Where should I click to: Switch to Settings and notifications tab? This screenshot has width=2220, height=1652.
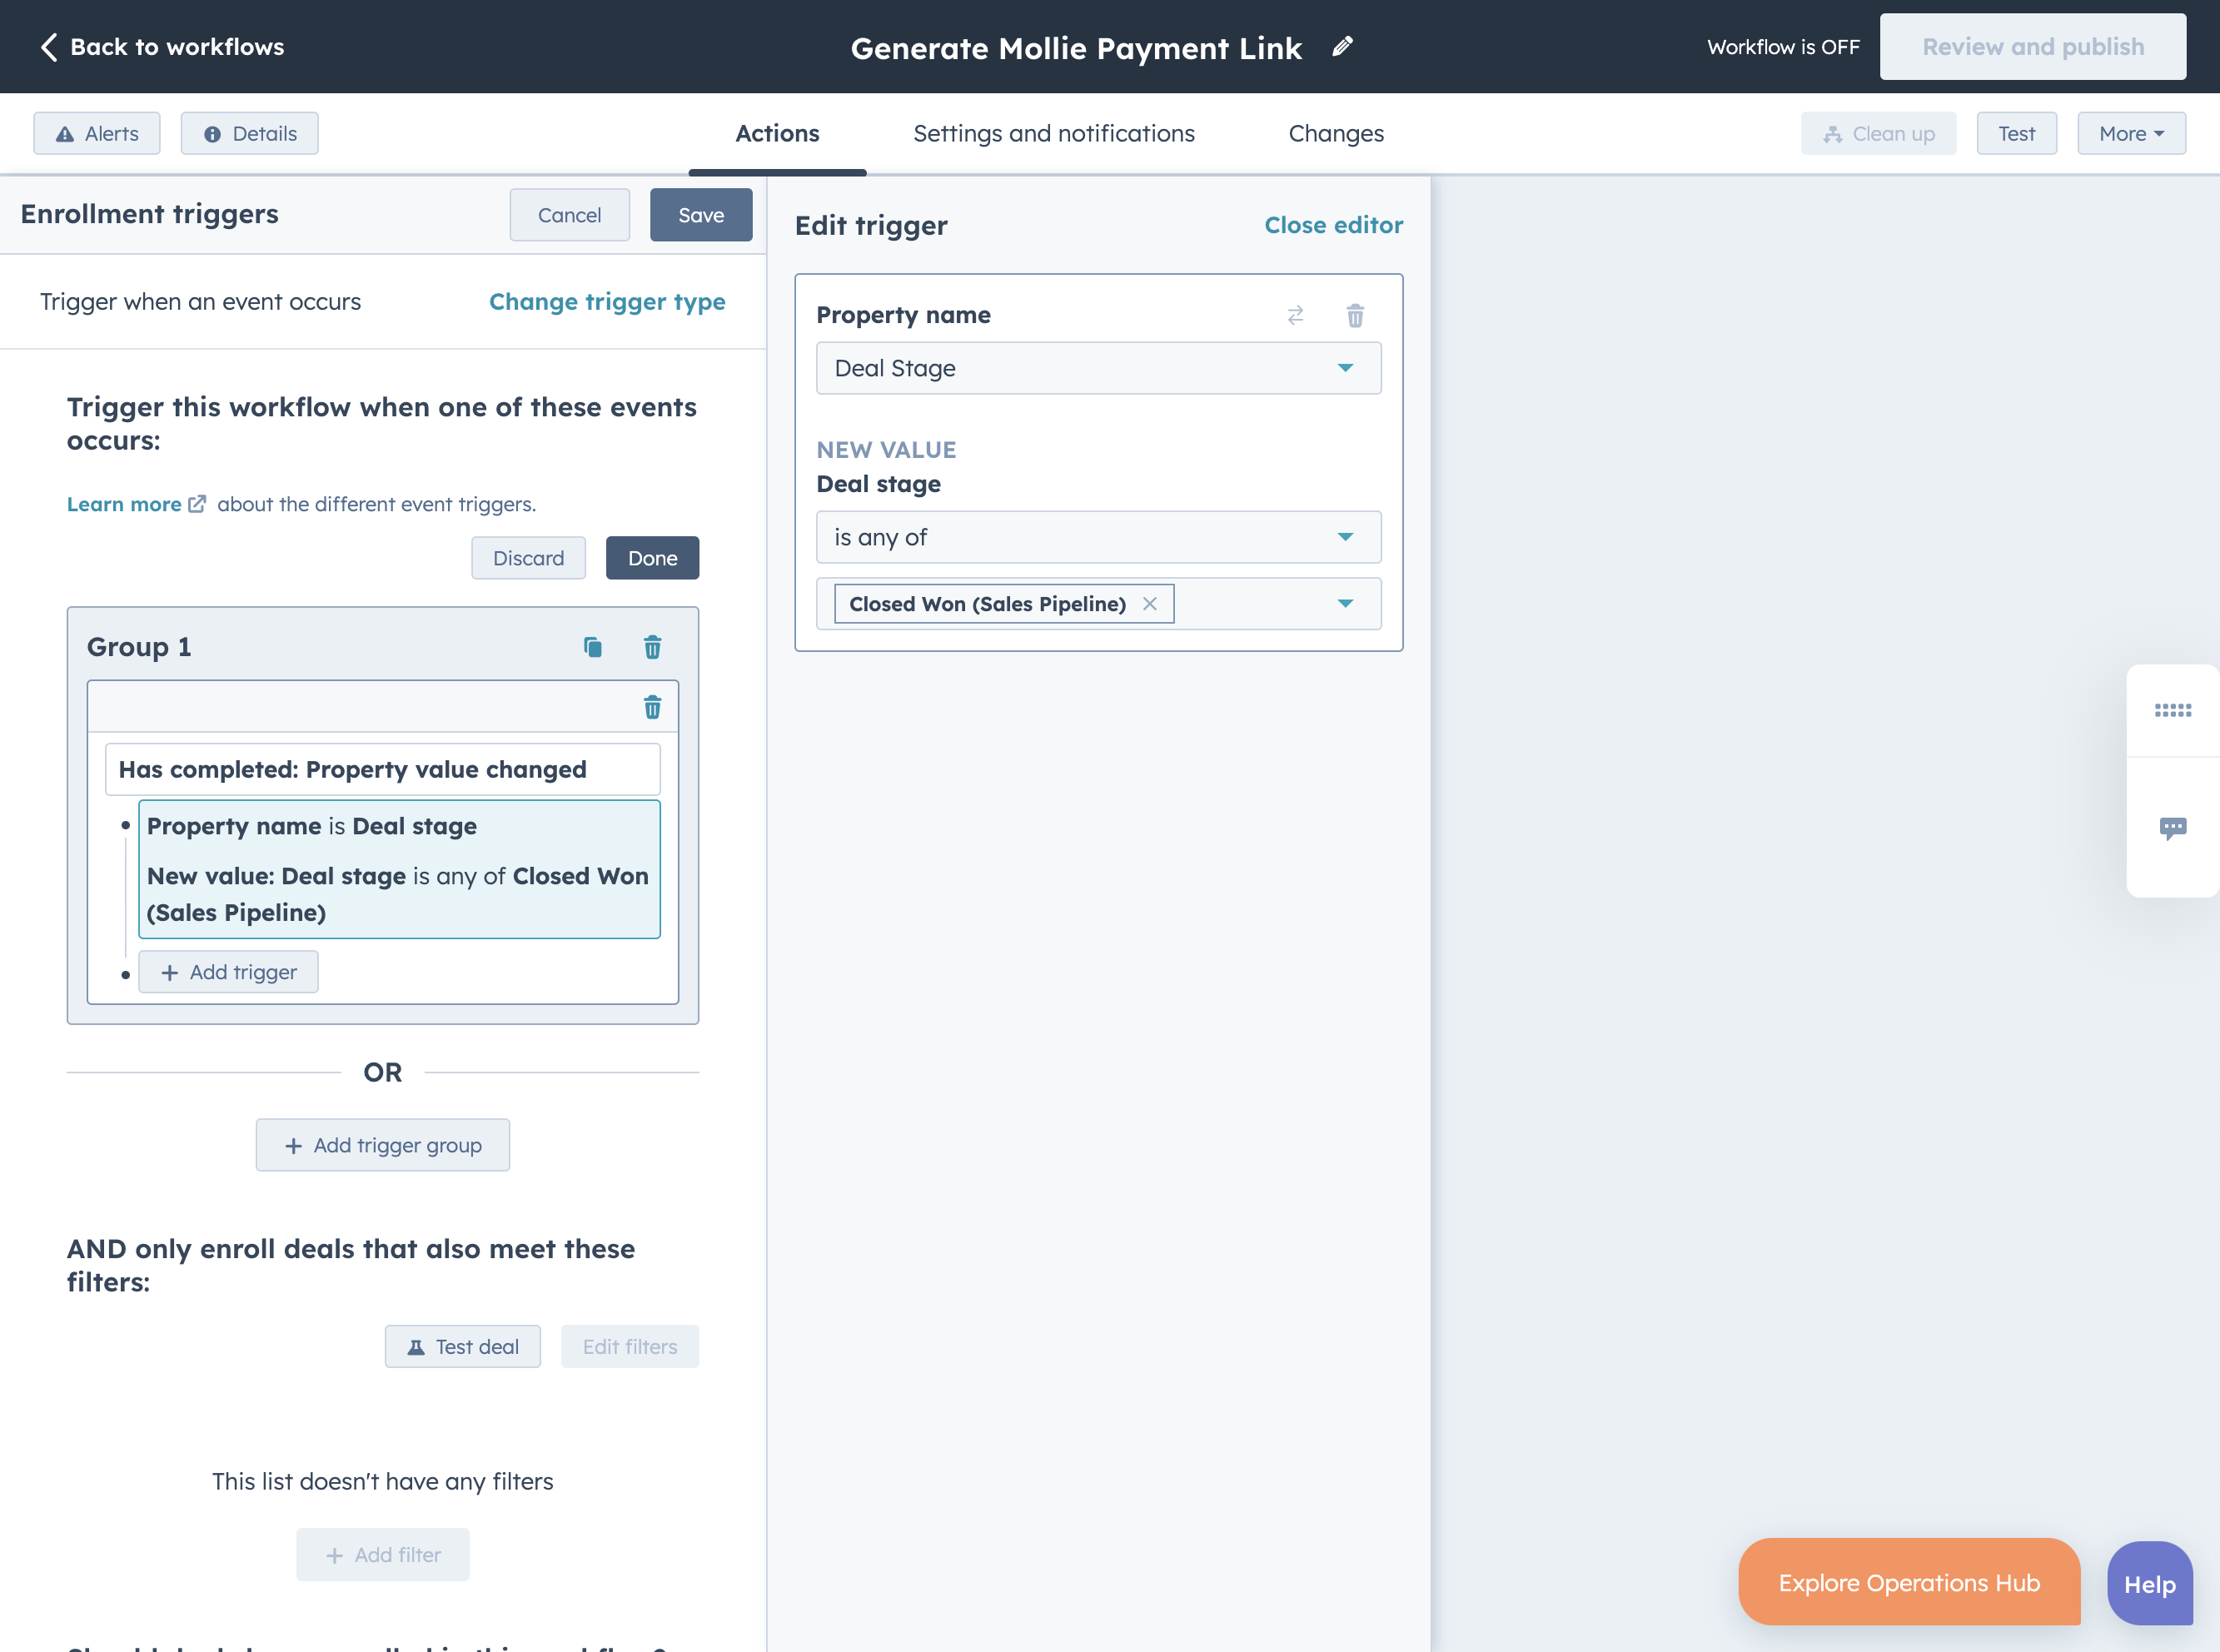[x=1054, y=133]
